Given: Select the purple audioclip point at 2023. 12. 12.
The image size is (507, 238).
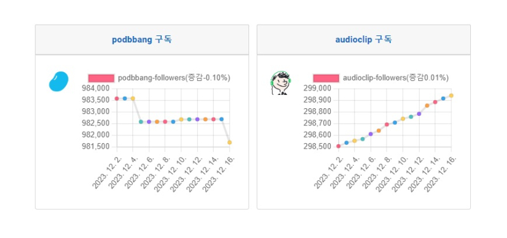Looking at the screenshot, I should pyautogui.click(x=419, y=114).
